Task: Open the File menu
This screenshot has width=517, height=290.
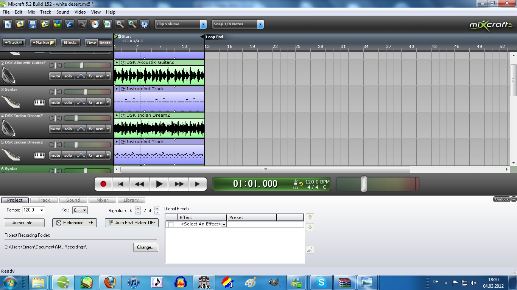Action: (x=6, y=12)
